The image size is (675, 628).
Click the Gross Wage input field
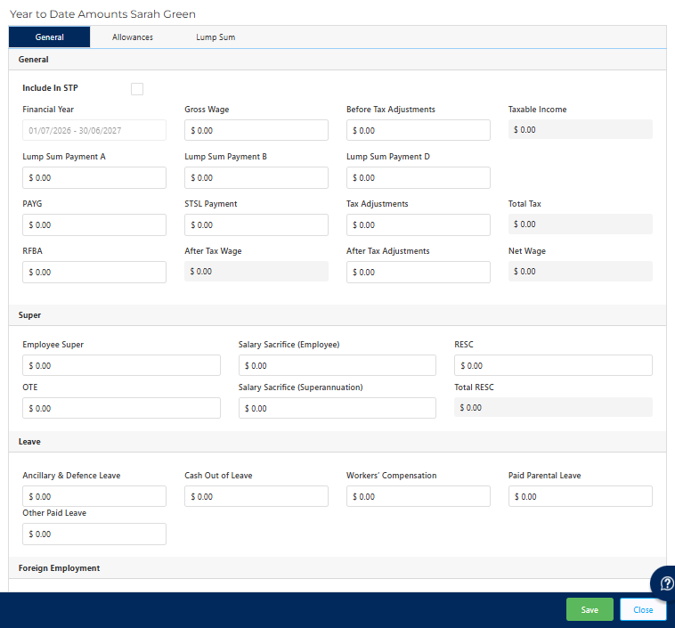coord(256,130)
